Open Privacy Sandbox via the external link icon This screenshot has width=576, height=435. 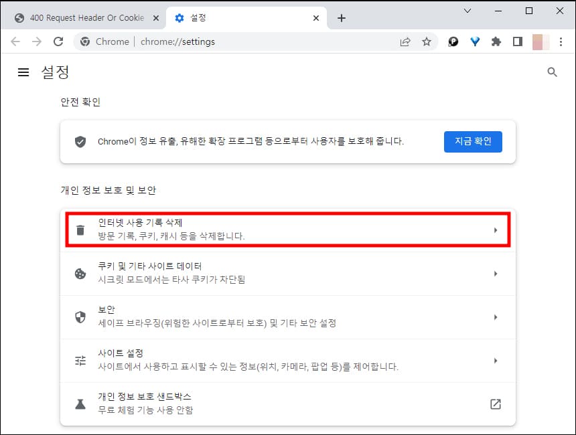(x=496, y=404)
